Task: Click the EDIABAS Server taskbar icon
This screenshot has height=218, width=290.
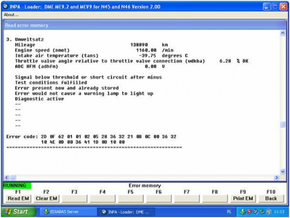Action: [x=46, y=212]
